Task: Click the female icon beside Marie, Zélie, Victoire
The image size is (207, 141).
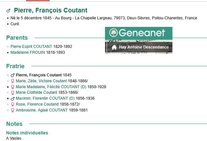Action: [x=13, y=81]
